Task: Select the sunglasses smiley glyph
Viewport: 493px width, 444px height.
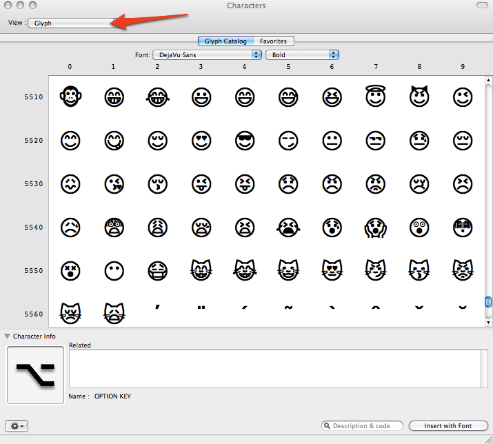Action: pyautogui.click(x=245, y=141)
